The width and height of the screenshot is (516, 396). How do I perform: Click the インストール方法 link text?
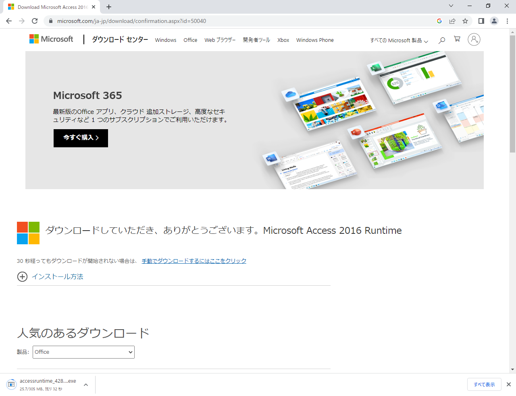[x=58, y=276]
